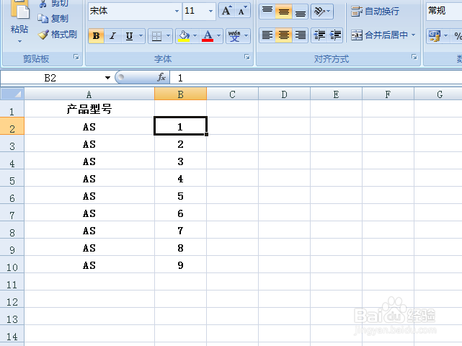Increase the indent
Image resolution: width=462 pixels, height=346 pixels.
pyautogui.click(x=335, y=35)
